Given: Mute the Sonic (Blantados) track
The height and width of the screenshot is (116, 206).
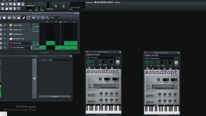Looking at the screenshot, I should tap(5, 47).
